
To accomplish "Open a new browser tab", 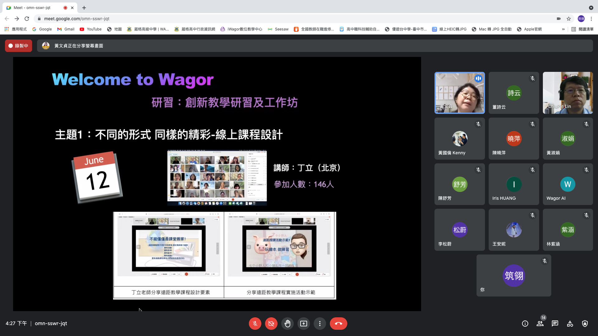I will click(x=84, y=8).
